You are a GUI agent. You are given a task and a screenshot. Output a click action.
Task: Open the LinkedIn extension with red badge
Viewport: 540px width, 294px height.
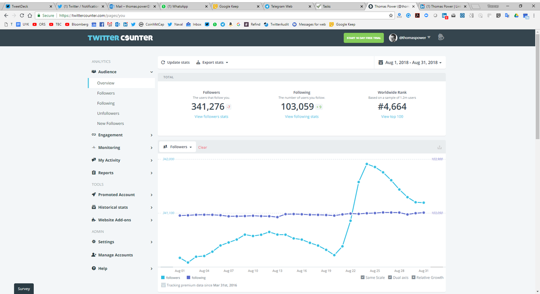[445, 16]
